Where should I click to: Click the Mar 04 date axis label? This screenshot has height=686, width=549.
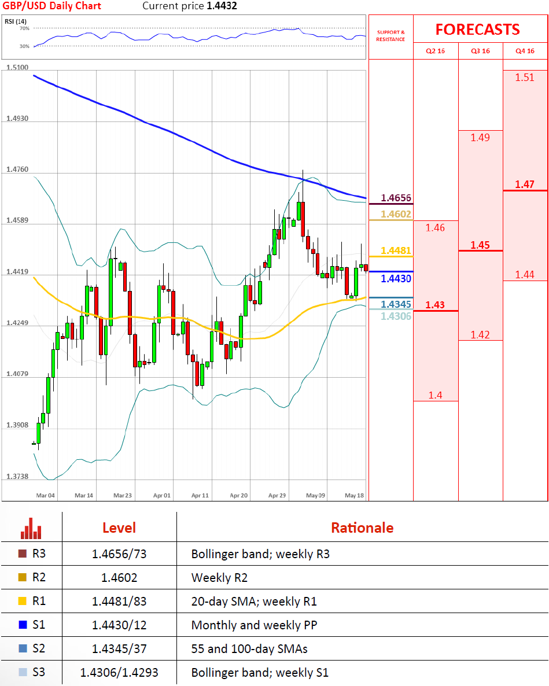(46, 495)
